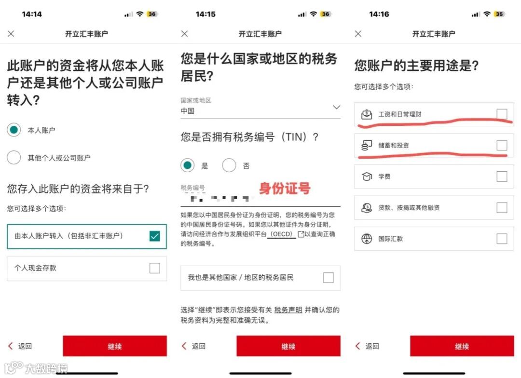The image size is (521, 378).
Task: Tap 继续 on the funds source screen
Action: (115, 346)
